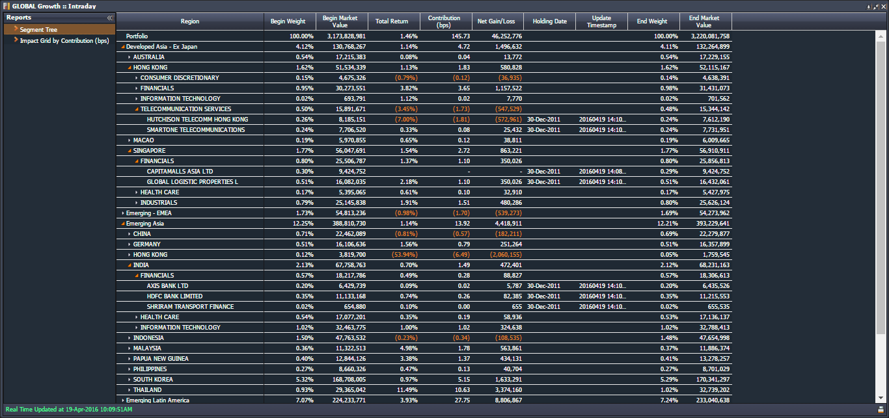This screenshot has height=418, width=889.
Task: Expand the SOUTH KOREA row
Action: coord(130,380)
